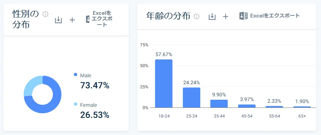
Task: Click the 性別の分布 panel title
Action: coord(25,19)
